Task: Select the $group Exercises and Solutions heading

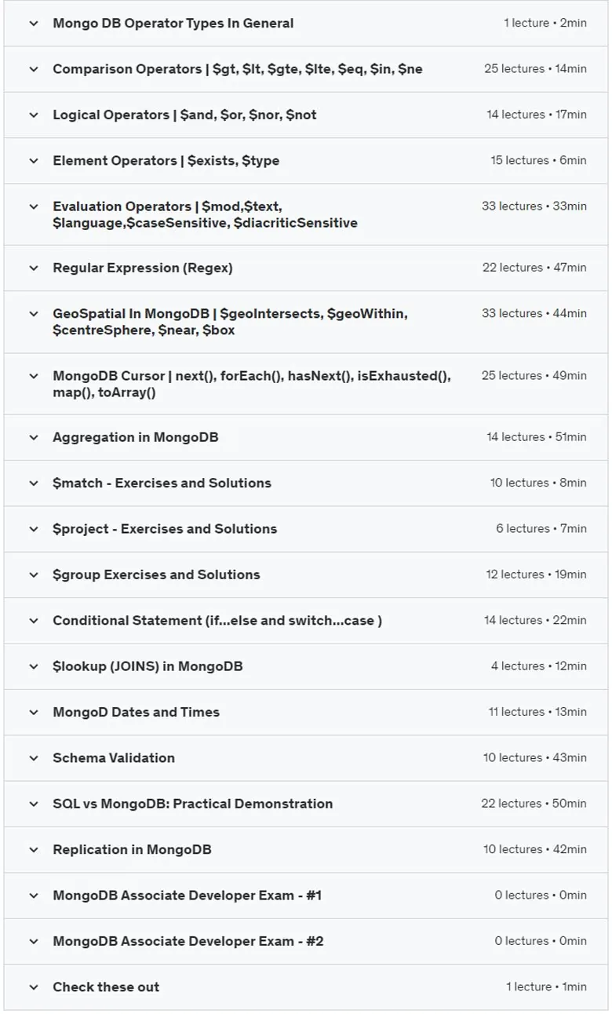Action: 156,574
